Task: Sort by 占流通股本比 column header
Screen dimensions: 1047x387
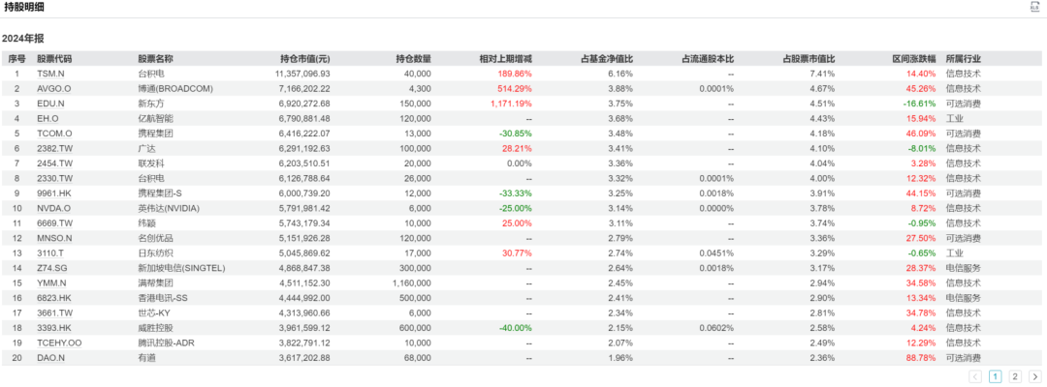Action: coord(708,59)
